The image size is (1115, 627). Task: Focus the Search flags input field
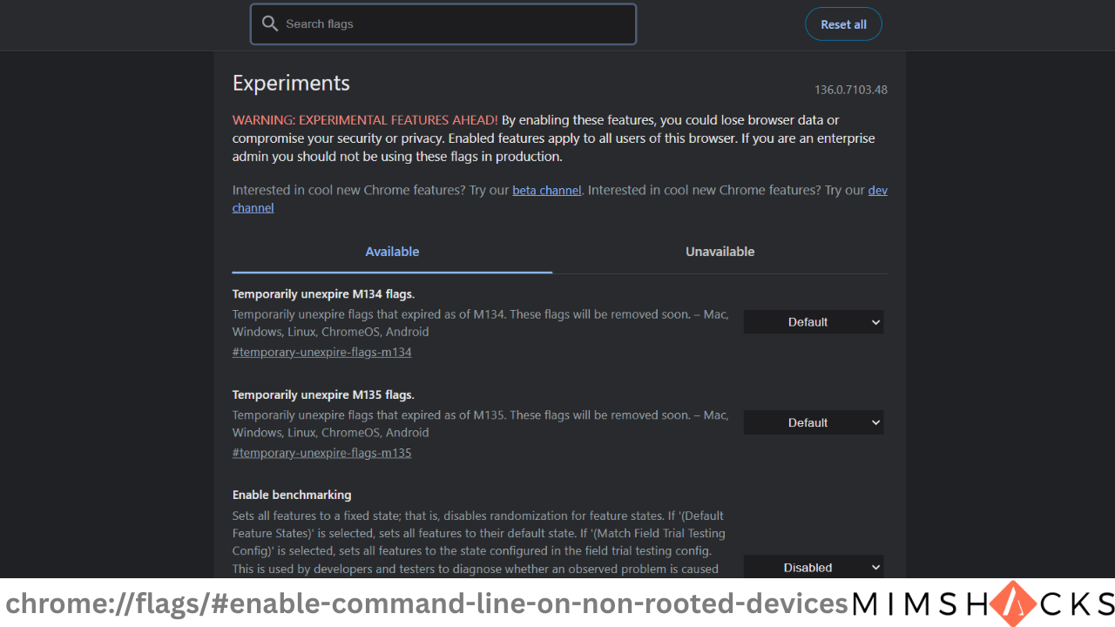(443, 24)
